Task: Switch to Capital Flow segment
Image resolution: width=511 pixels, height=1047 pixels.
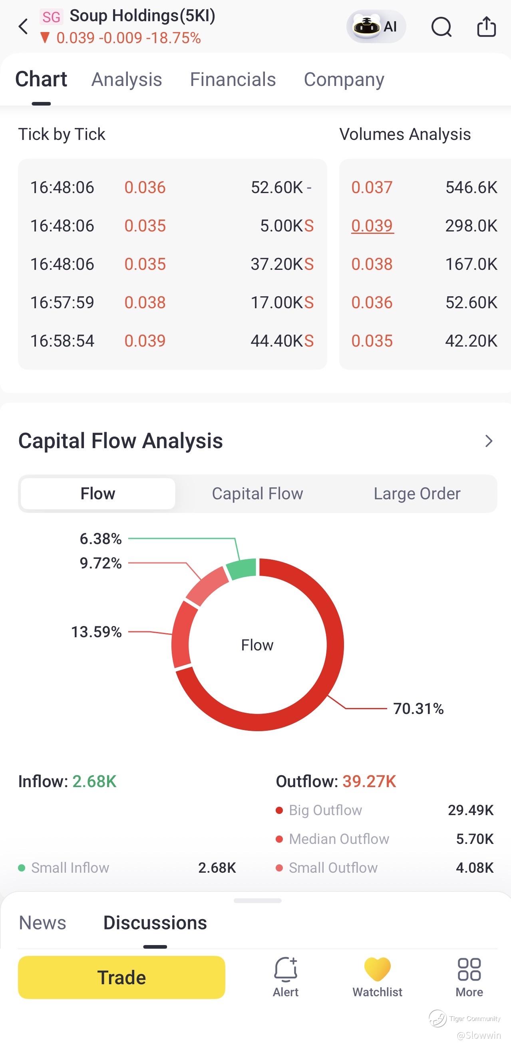Action: (x=258, y=493)
